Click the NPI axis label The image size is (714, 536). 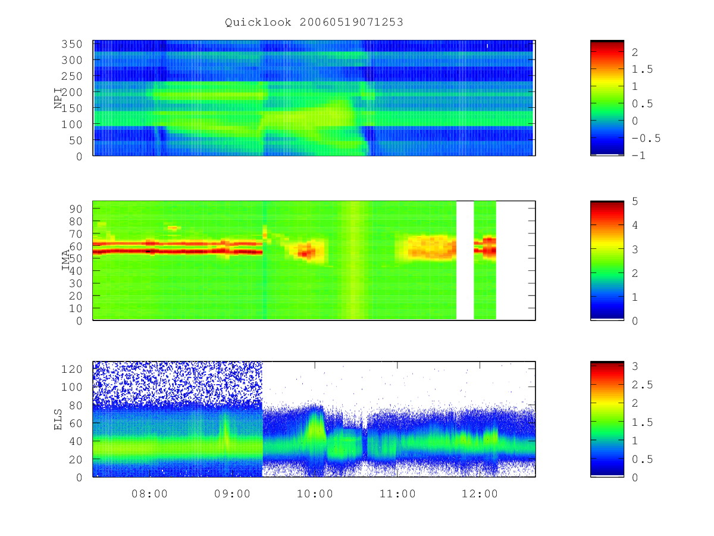(58, 98)
